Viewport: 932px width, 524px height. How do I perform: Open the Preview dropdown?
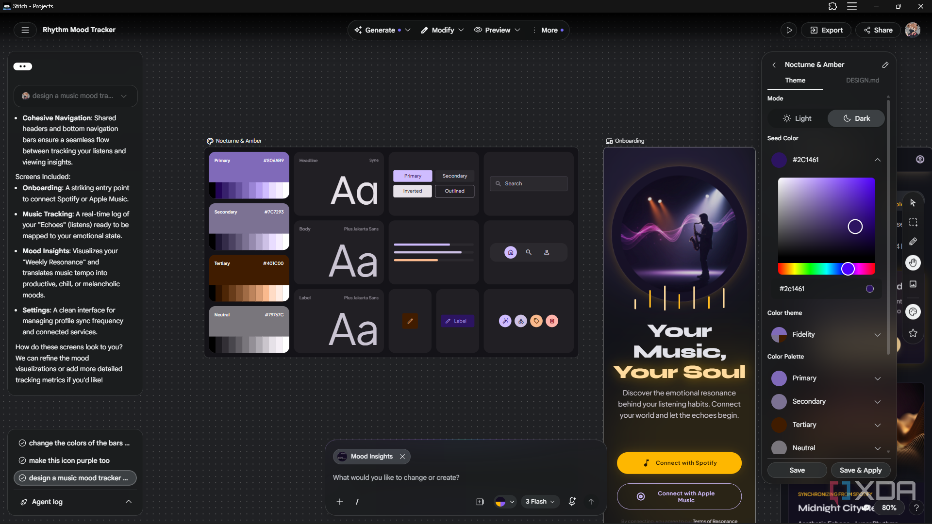497,30
